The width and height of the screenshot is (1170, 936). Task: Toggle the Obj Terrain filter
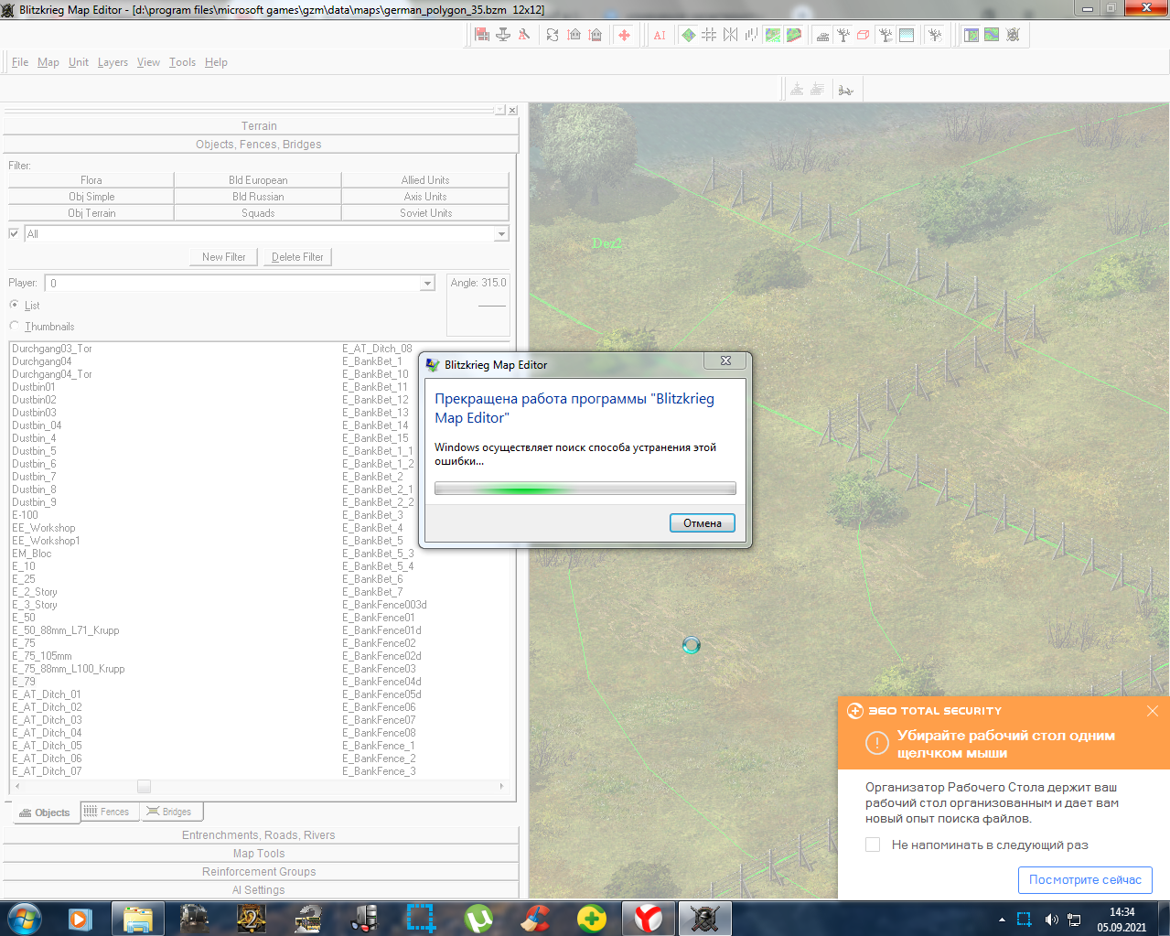91,213
